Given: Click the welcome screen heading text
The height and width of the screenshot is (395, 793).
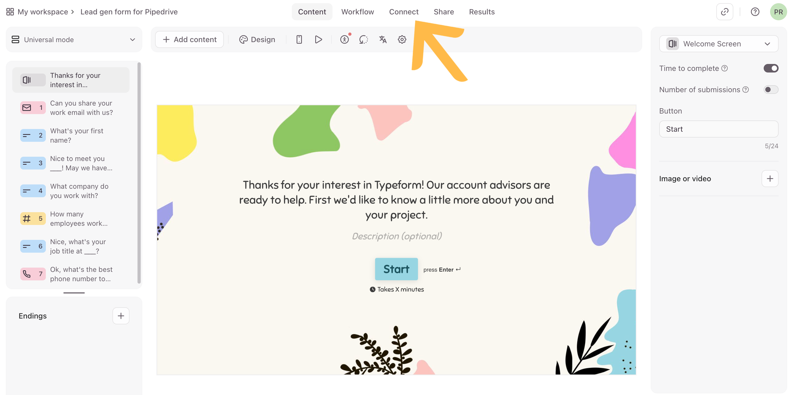Looking at the screenshot, I should pyautogui.click(x=396, y=200).
